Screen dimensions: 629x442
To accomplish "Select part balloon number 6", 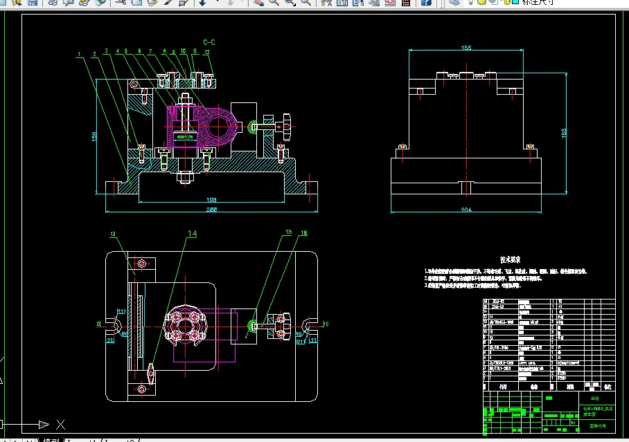I will [x=140, y=51].
